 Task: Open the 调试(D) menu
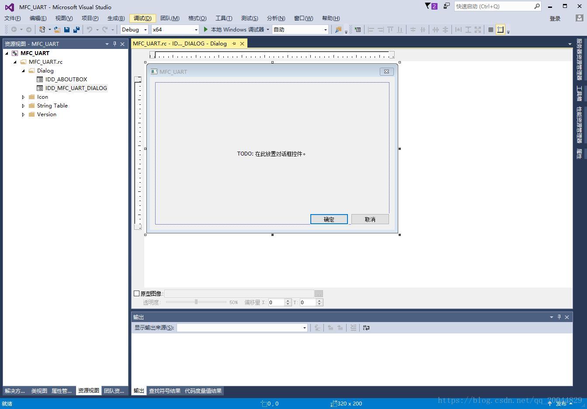[x=142, y=18]
